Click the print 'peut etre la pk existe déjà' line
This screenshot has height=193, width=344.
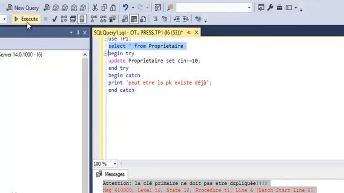[160, 83]
